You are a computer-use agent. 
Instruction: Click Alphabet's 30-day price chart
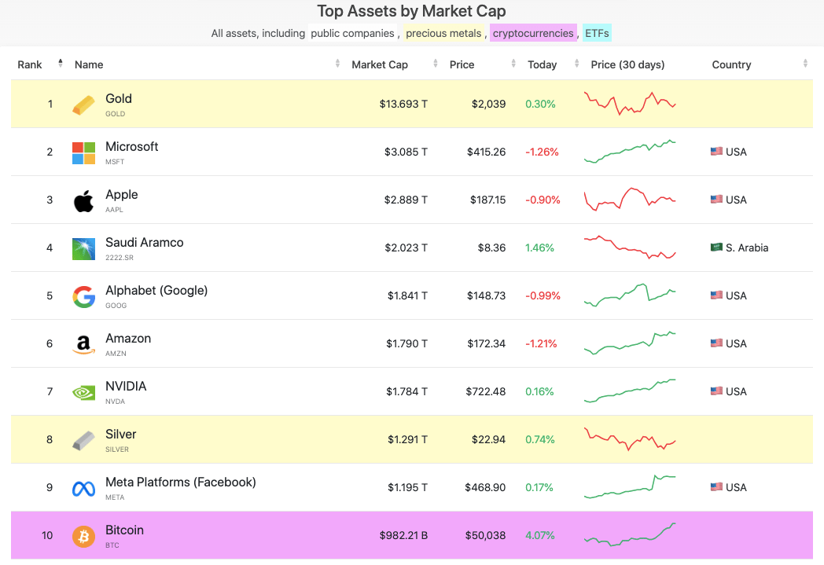point(630,295)
